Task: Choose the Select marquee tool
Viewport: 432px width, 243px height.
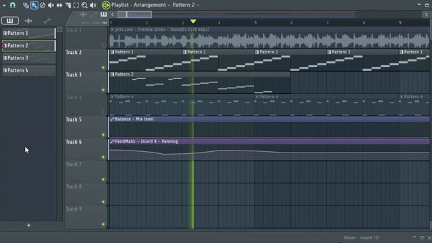Action: pyautogui.click(x=76, y=5)
